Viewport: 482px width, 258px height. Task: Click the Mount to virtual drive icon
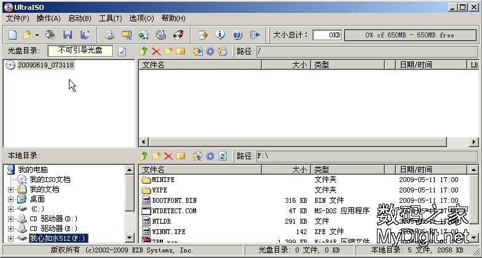[x=161, y=35]
